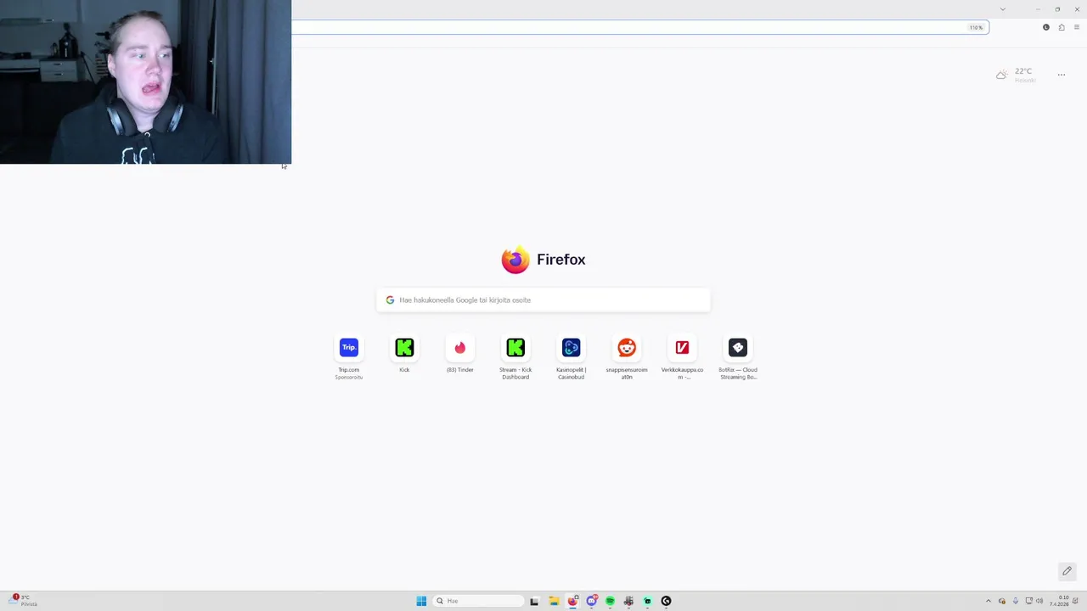This screenshot has height=611, width=1087.
Task: Open the volume speaker icon in tray
Action: point(1039,601)
